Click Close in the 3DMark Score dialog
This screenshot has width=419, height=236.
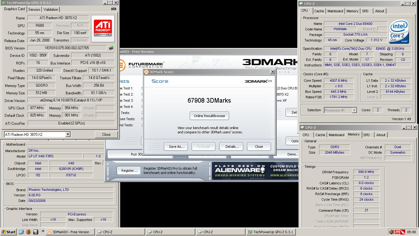(x=259, y=147)
